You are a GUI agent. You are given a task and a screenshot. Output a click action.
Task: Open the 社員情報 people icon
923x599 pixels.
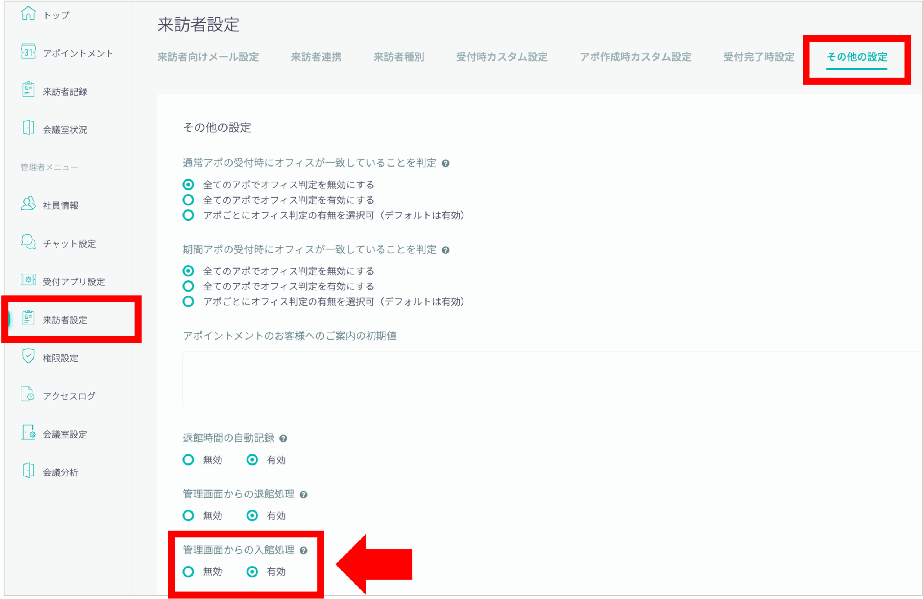[28, 204]
